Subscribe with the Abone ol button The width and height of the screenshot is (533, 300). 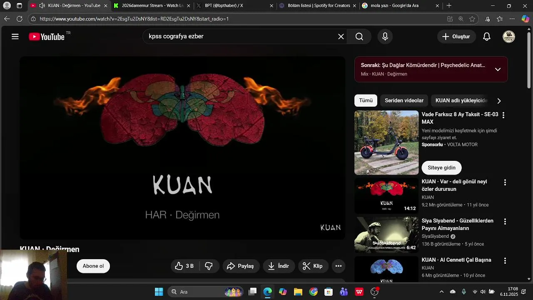(93, 266)
